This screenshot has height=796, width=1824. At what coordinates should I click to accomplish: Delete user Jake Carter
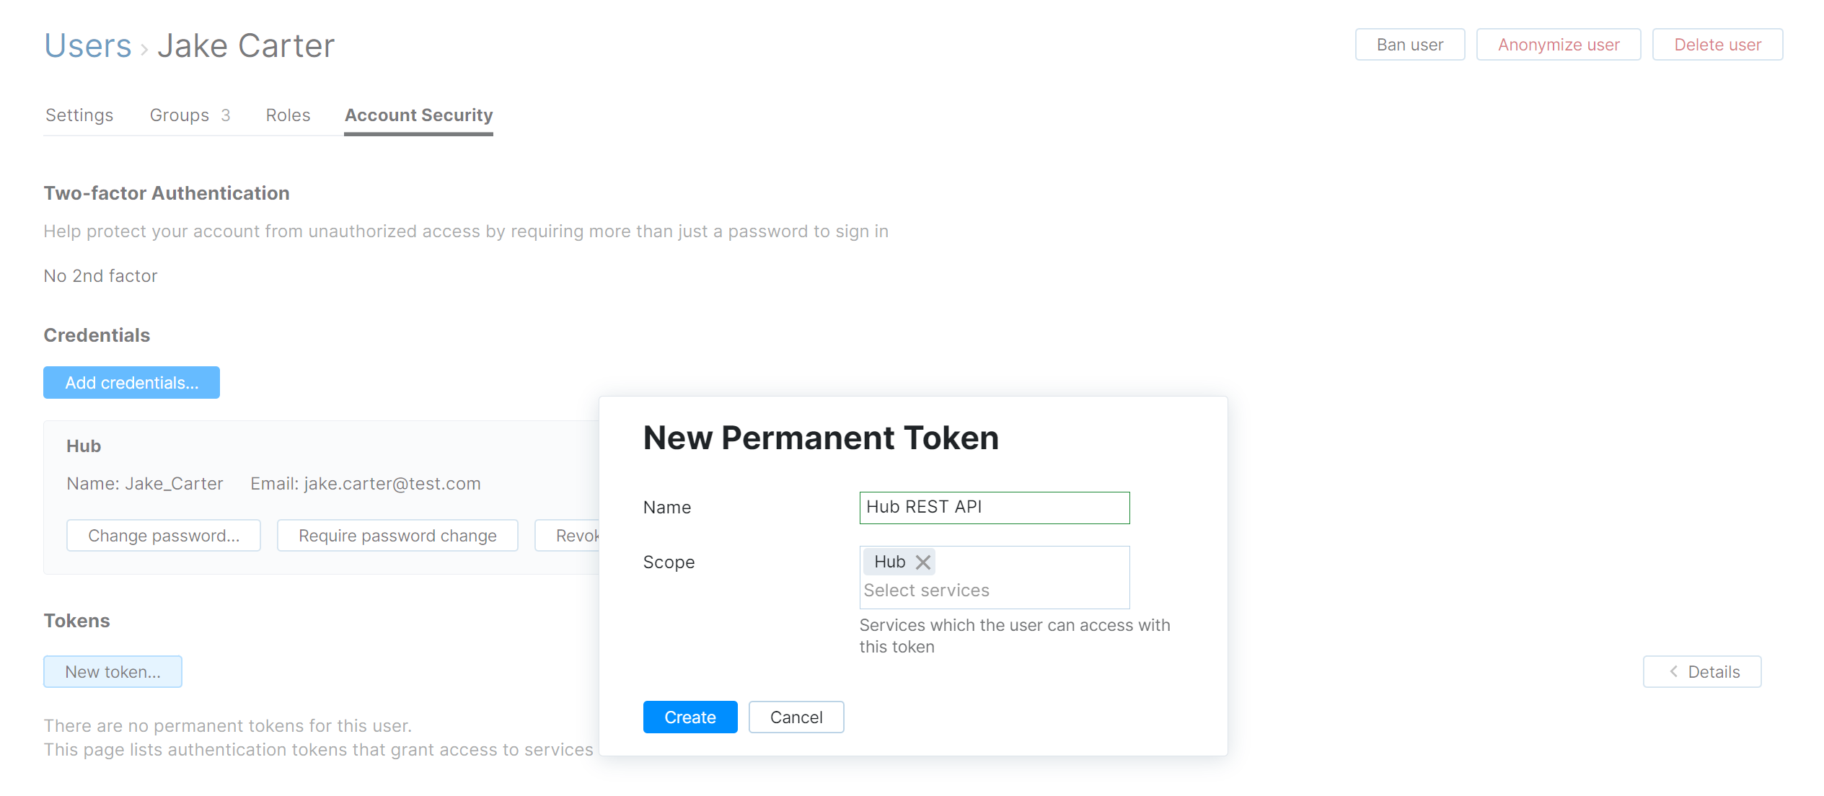[x=1717, y=44]
